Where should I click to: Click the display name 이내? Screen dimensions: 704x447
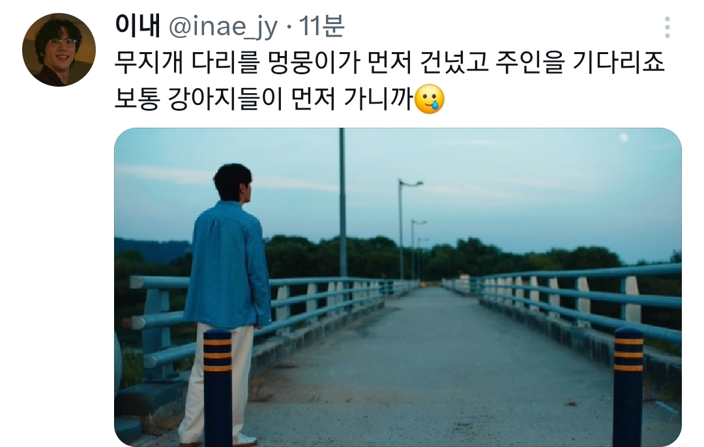(138, 25)
